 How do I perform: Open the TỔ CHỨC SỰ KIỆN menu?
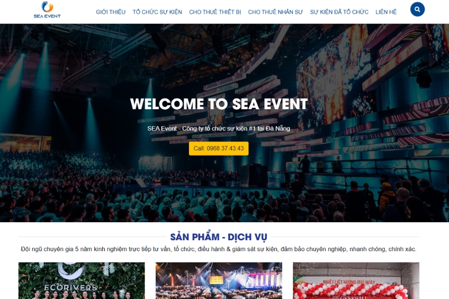point(157,12)
